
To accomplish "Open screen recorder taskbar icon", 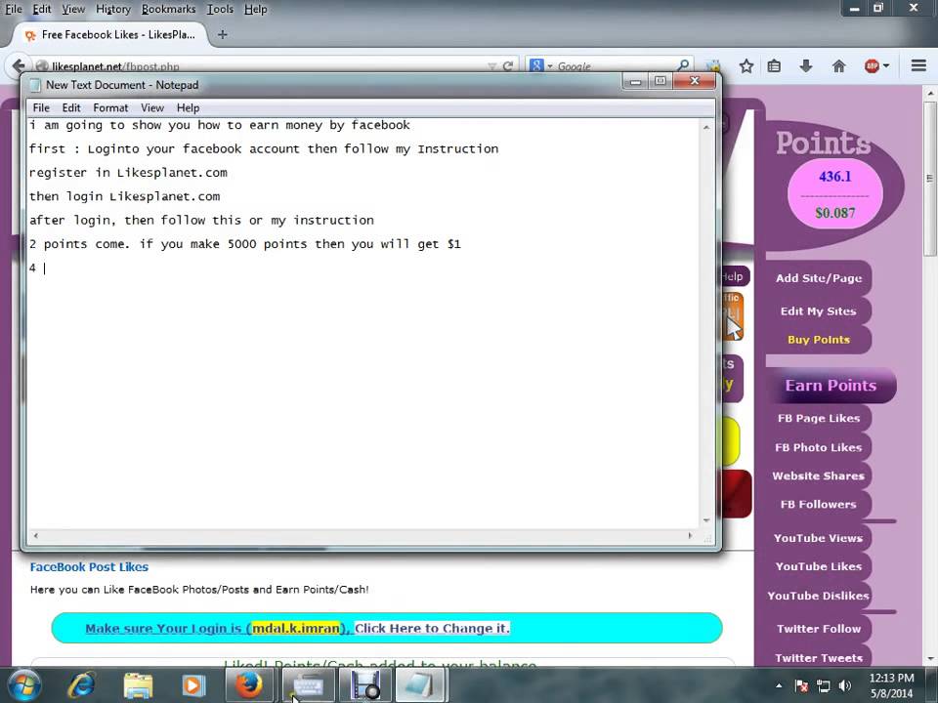I will coord(364,685).
